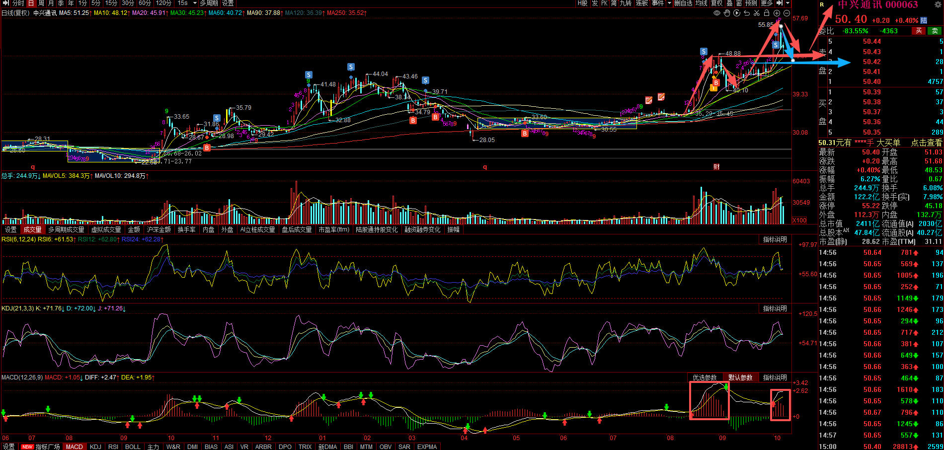Select 默认参数 in the MACD panel
944x450 pixels.
pyautogui.click(x=740, y=377)
